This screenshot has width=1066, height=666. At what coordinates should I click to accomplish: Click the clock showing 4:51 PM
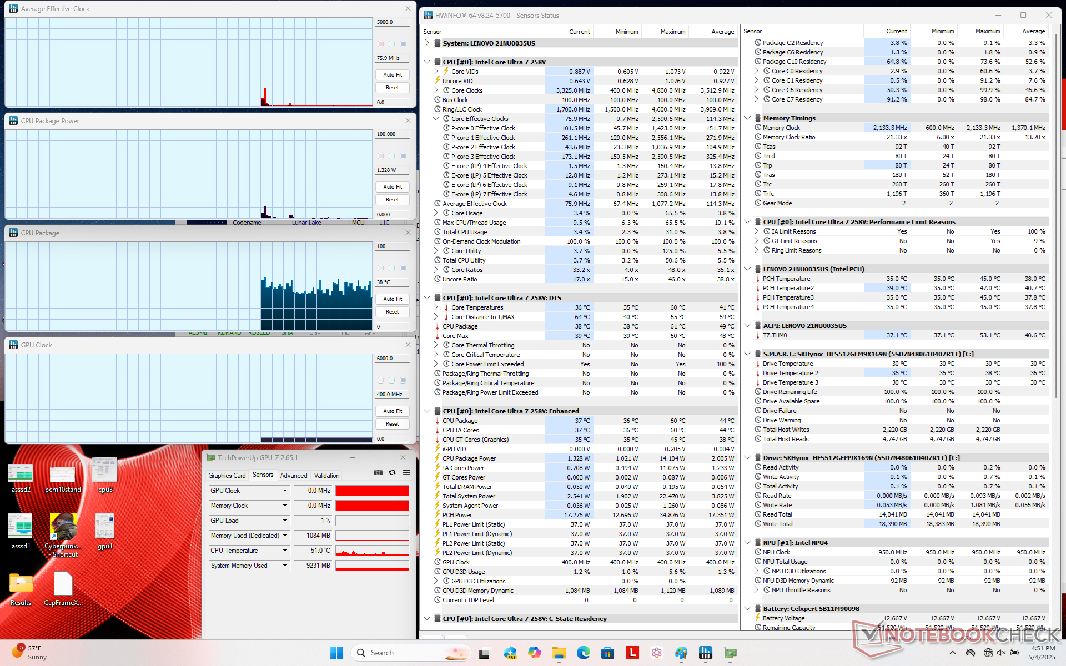pyautogui.click(x=1042, y=653)
